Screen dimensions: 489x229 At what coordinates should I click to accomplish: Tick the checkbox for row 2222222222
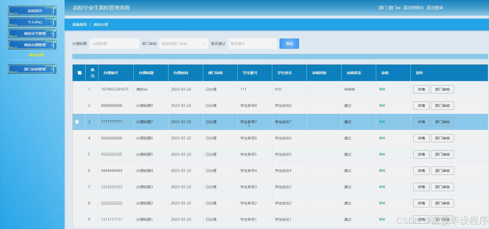[77, 203]
